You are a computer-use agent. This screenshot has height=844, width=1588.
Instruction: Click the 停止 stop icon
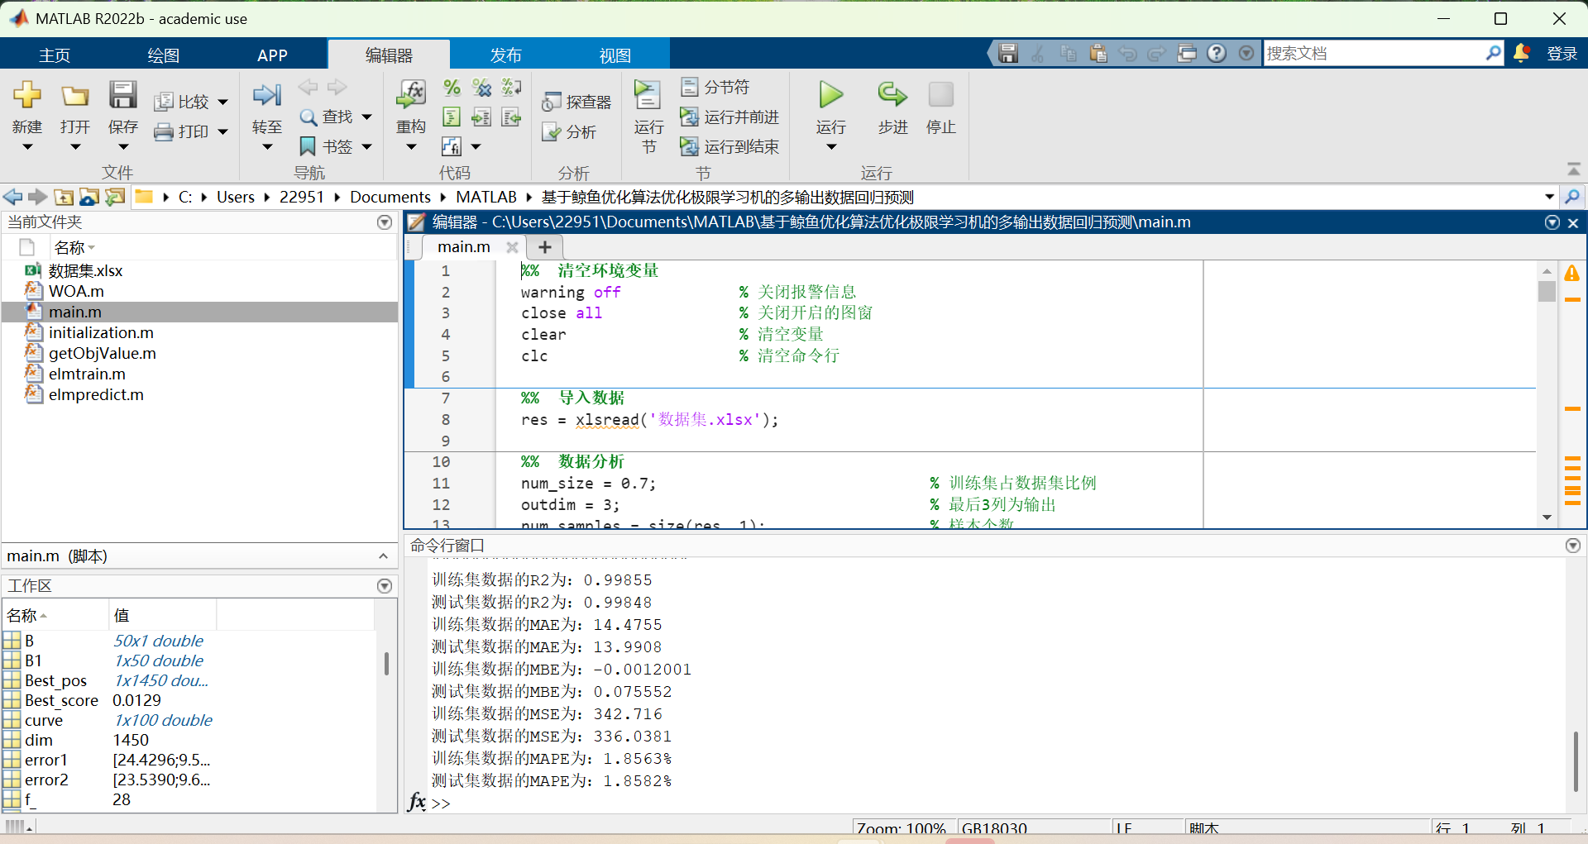tap(940, 95)
